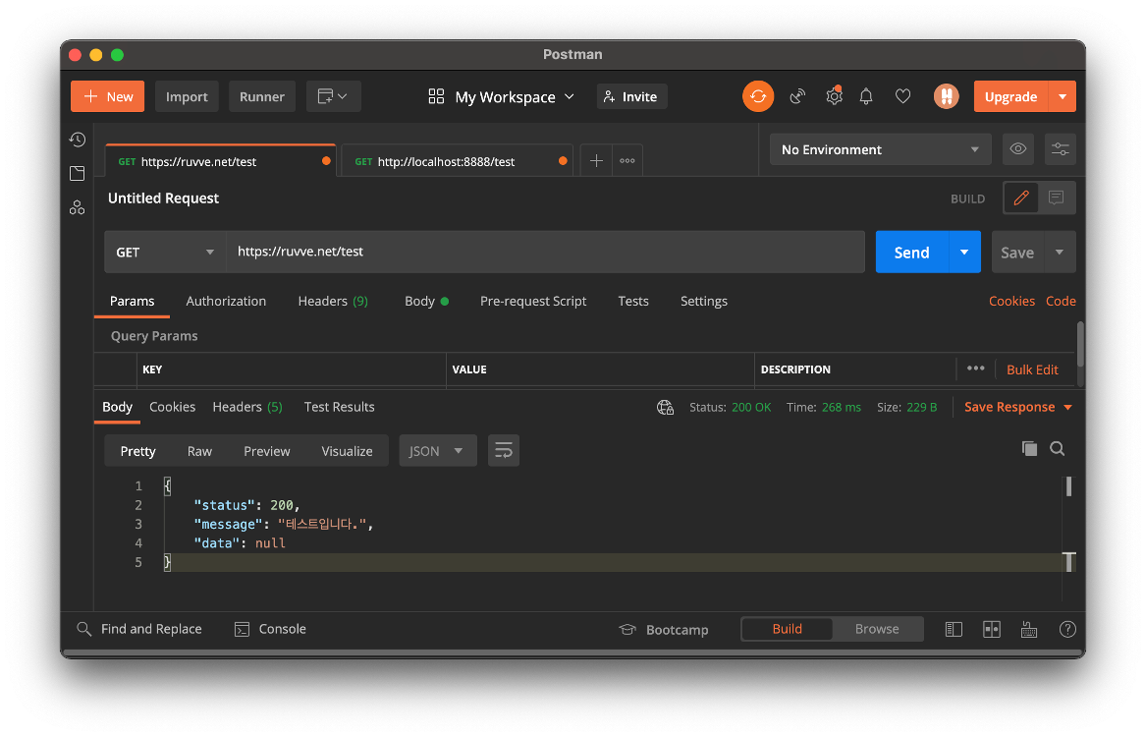Switch to the localhost:8888/test request tab

click(x=456, y=161)
